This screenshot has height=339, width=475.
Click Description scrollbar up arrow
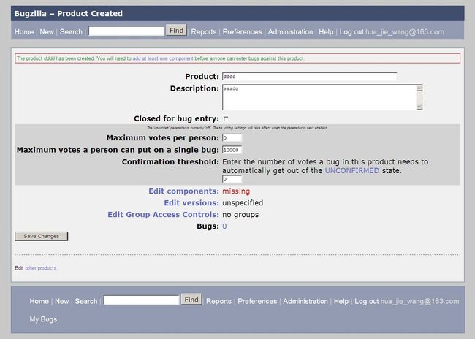pos(419,88)
